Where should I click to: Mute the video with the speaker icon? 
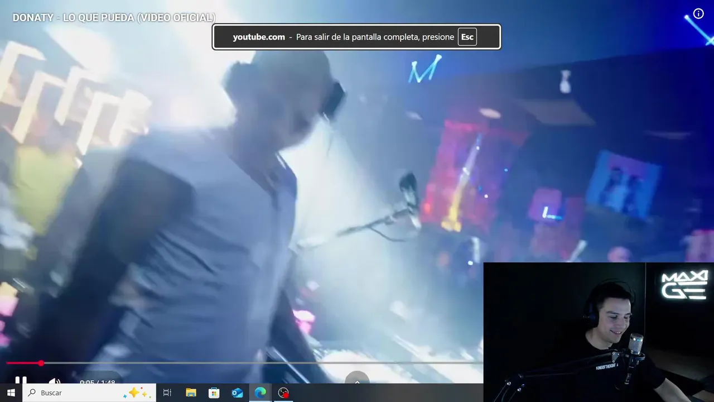(x=54, y=381)
